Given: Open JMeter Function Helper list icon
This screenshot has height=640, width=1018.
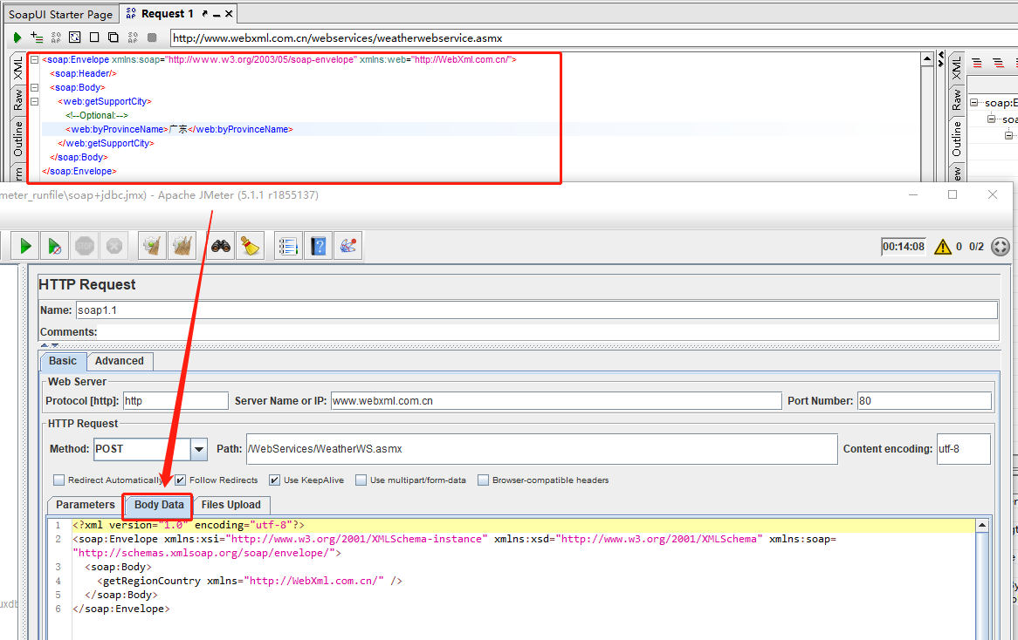Looking at the screenshot, I should (287, 246).
